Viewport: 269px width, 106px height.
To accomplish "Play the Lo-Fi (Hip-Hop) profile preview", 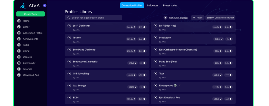I will 155,26.
